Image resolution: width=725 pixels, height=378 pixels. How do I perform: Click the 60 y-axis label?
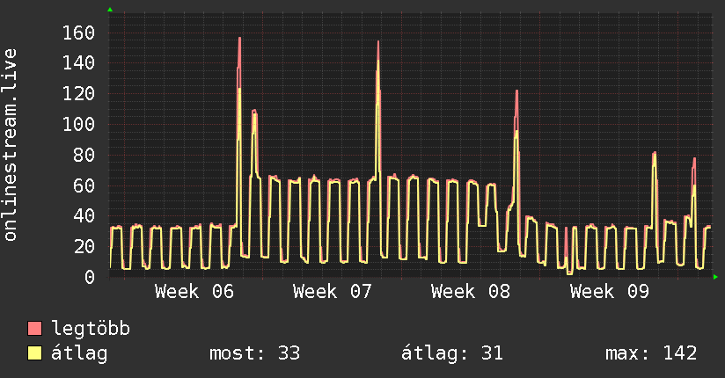coord(84,185)
